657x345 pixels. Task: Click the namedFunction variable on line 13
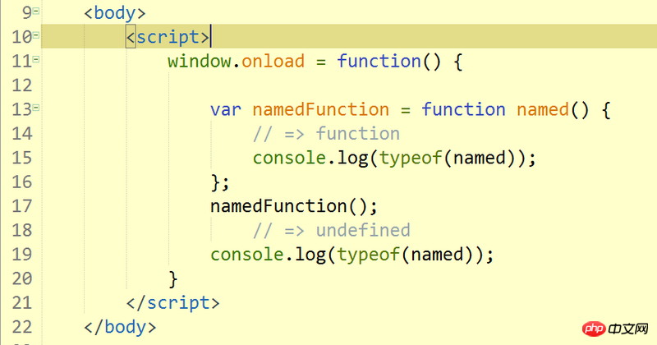[x=321, y=109]
